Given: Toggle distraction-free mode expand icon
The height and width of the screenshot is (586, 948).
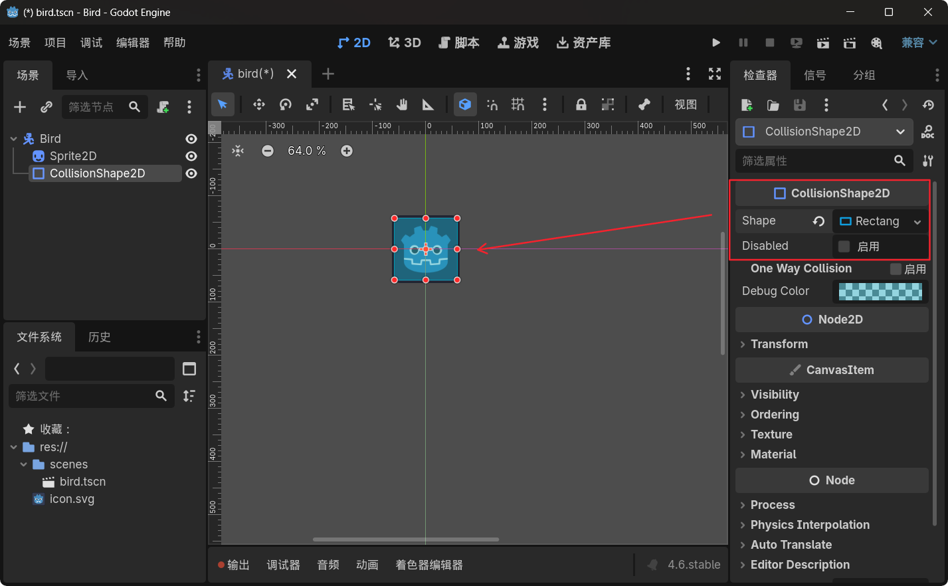Looking at the screenshot, I should 715,74.
